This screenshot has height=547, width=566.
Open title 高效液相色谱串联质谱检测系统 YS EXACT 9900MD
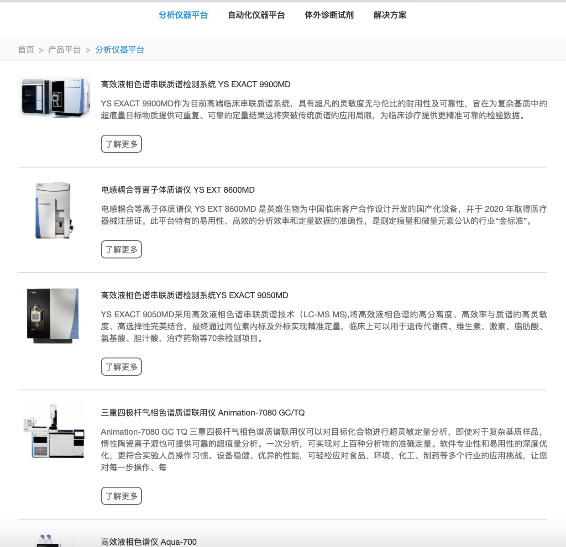click(195, 84)
